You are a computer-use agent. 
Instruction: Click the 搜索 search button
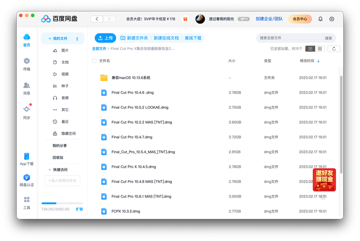pos(328,38)
